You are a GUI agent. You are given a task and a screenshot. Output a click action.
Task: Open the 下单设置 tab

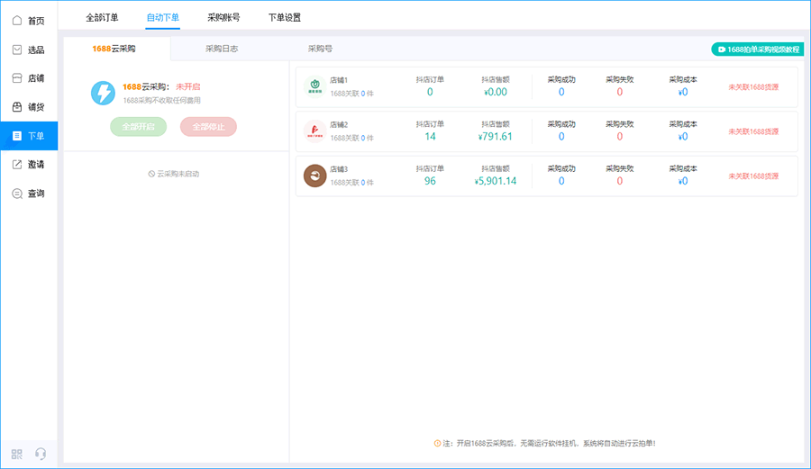click(x=285, y=17)
